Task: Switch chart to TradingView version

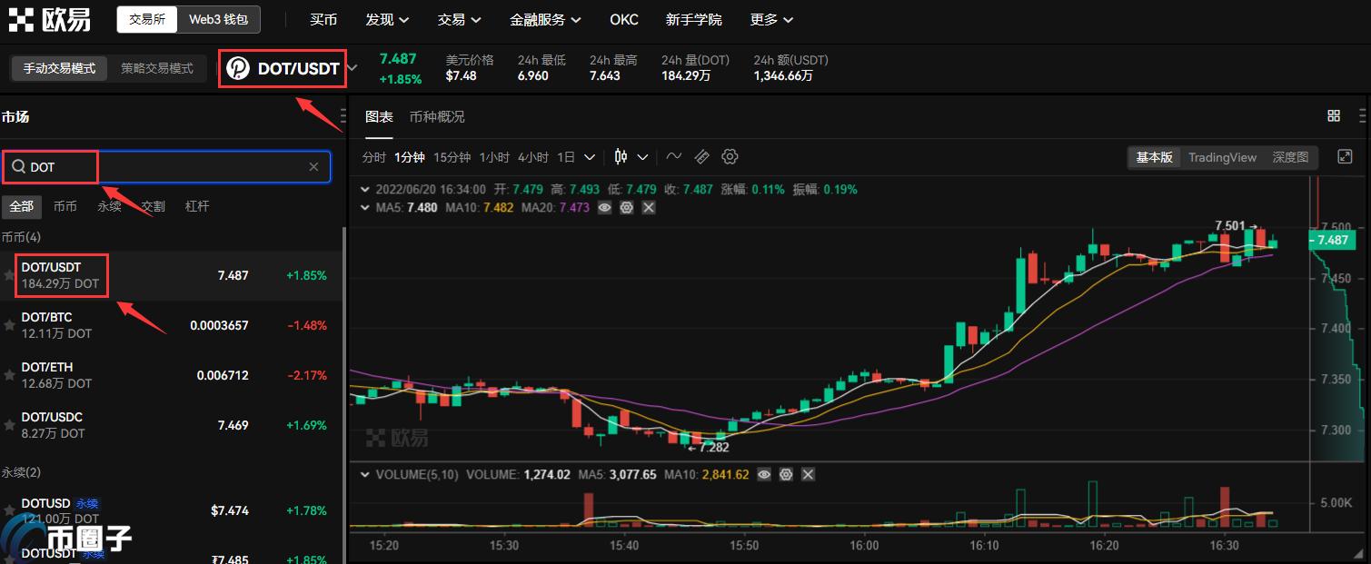Action: [x=1222, y=157]
